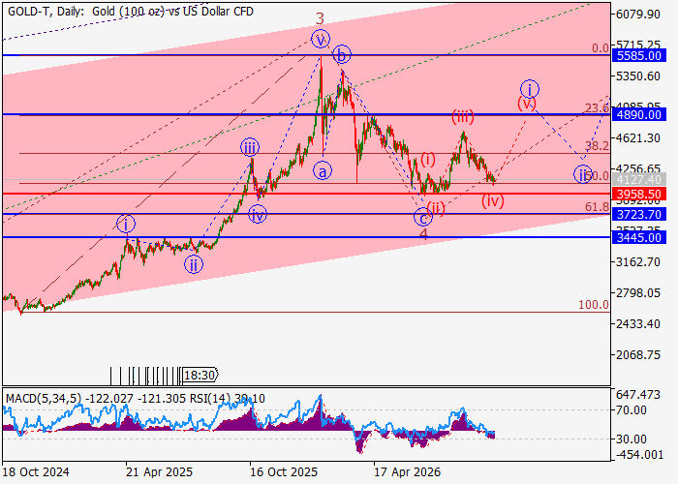Click the 4621.30 price axis value
Viewport: 678px width, 484px height.
[638, 138]
